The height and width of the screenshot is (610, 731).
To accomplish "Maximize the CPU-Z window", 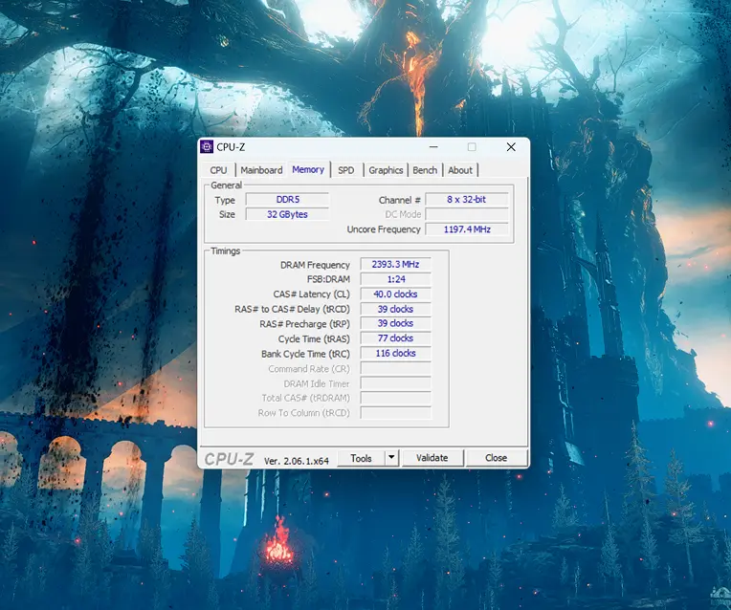I will click(472, 147).
